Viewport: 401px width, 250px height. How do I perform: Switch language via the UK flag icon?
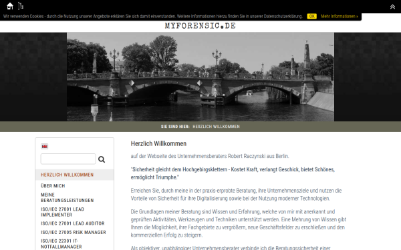pos(45,146)
